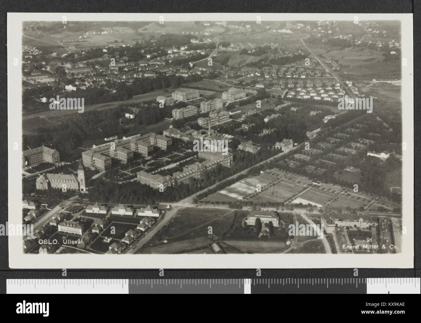Click the large building beside the open field
Screen dimensions: 421x323
pyautogui.click(x=263, y=218)
